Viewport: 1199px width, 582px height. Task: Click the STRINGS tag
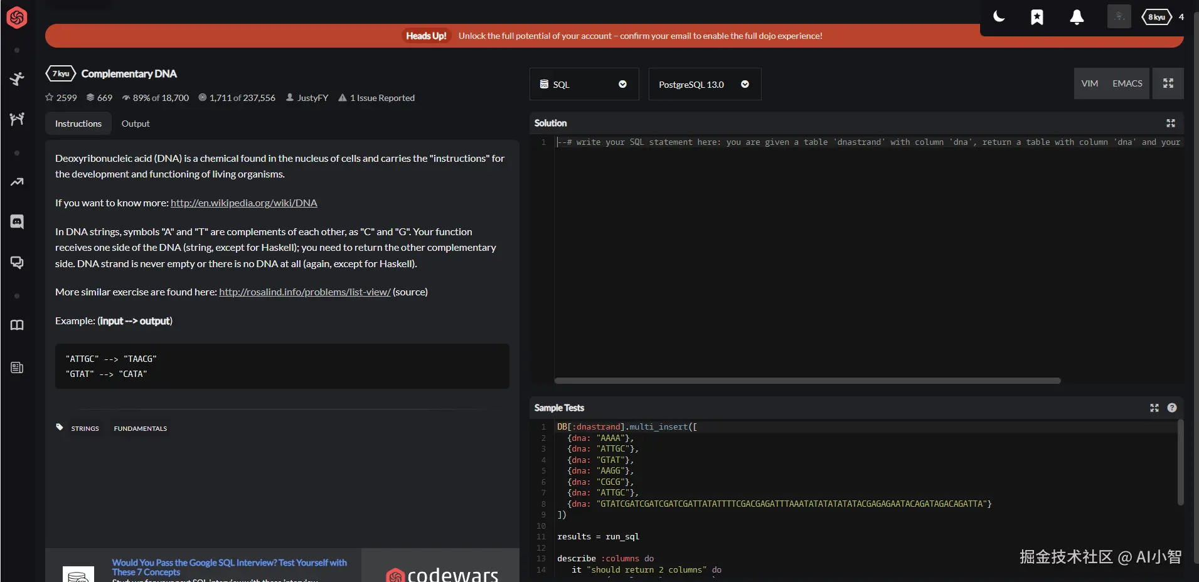click(x=85, y=428)
